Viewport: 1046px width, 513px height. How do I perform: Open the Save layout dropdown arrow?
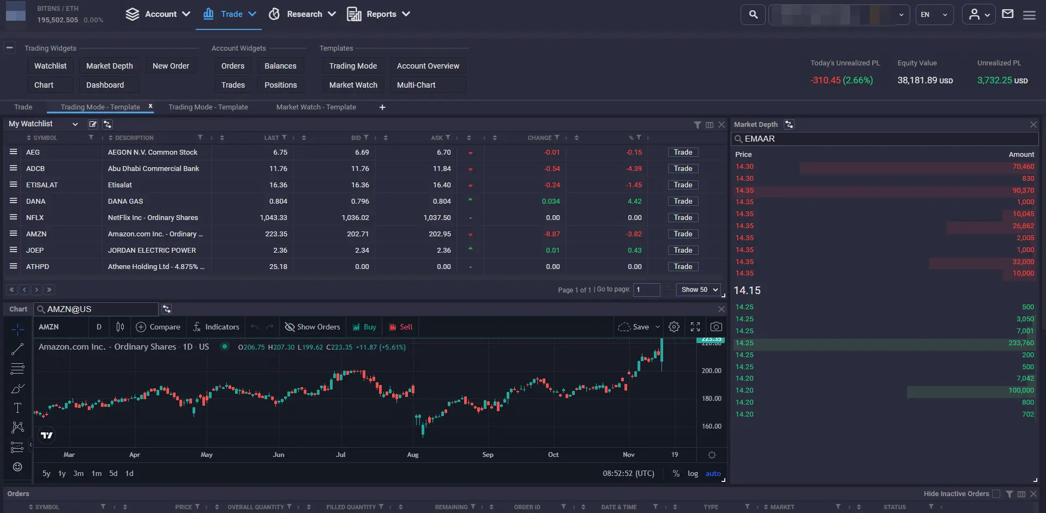pos(657,327)
